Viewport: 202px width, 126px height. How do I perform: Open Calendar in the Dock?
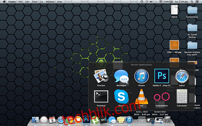pyautogui.click(x=52, y=120)
